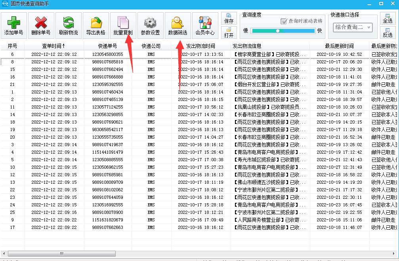Sort by 查单时间 column header
The image size is (399, 261).
tap(54, 46)
